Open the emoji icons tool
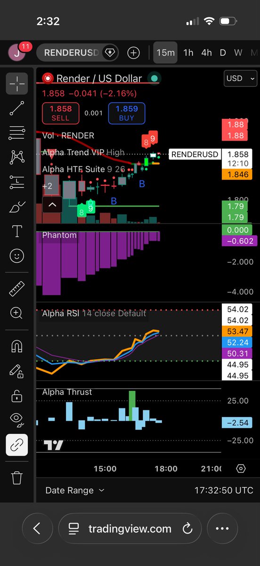The height and width of the screenshot is (566, 260). pyautogui.click(x=17, y=256)
